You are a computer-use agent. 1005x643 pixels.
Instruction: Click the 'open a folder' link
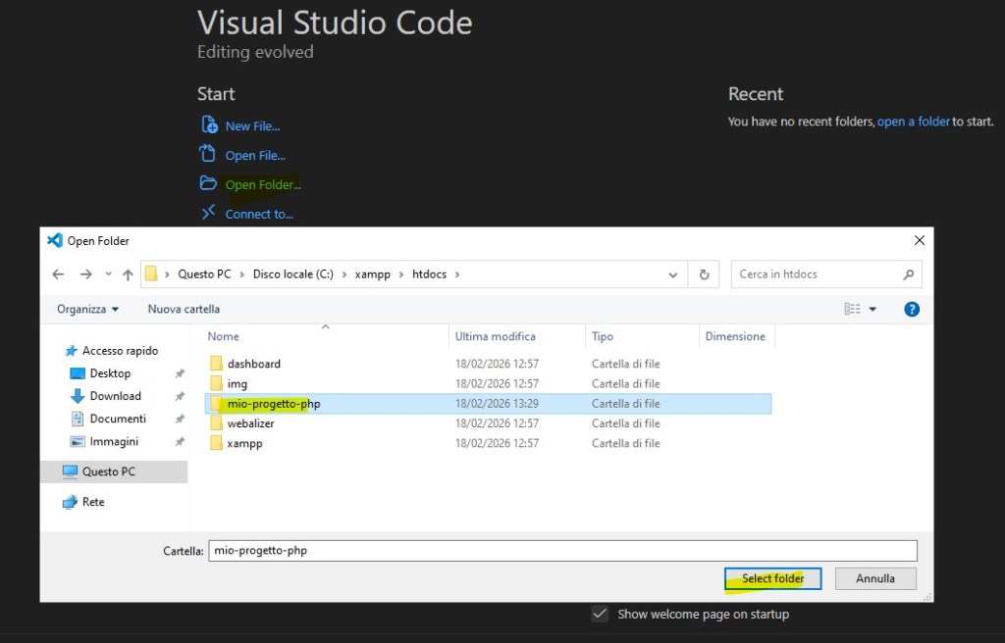click(x=913, y=122)
